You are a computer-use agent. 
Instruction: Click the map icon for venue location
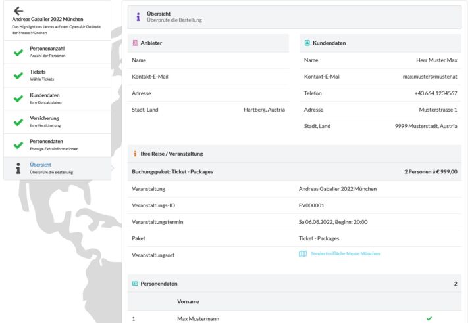click(x=303, y=253)
